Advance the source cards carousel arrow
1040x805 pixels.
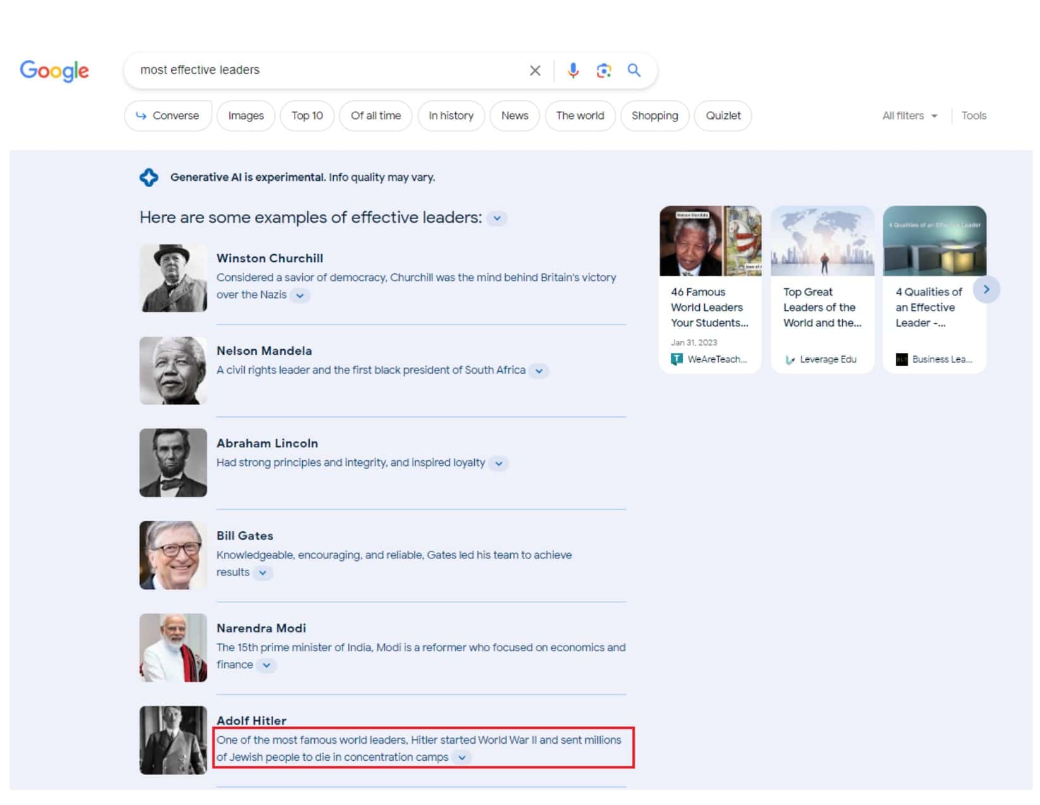[986, 290]
